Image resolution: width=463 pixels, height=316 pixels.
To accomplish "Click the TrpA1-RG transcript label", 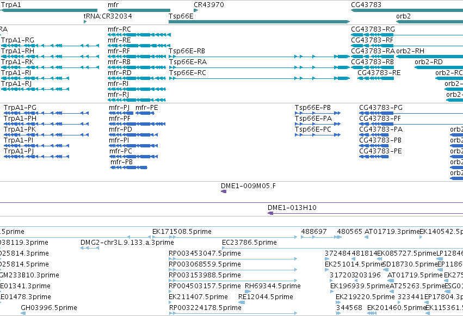I will click(17, 40).
